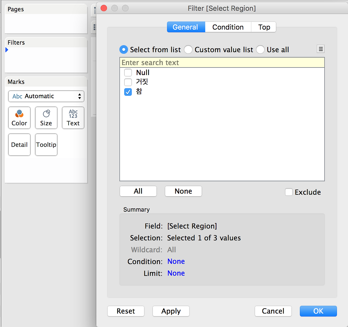Choose 'Custom value list' radio option
The width and height of the screenshot is (348, 327).
point(188,50)
